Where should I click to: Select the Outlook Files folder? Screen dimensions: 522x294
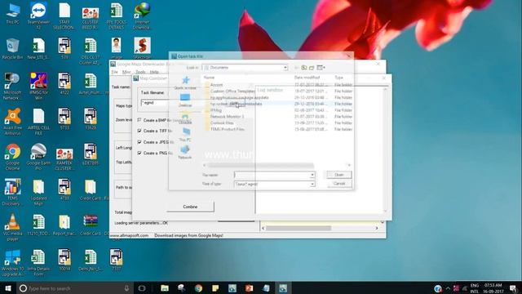pyautogui.click(x=222, y=123)
